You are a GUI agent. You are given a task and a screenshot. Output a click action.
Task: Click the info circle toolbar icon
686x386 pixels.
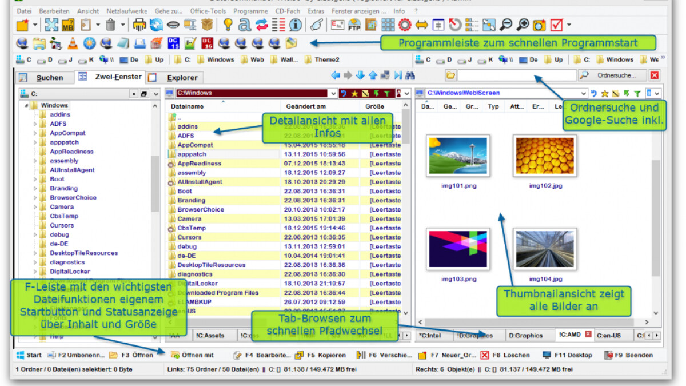pos(296,25)
